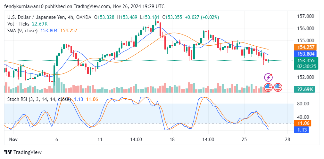This screenshot has width=324, height=159.
Task: Click the purple lightning bolt event icon
Action: pos(269,78)
